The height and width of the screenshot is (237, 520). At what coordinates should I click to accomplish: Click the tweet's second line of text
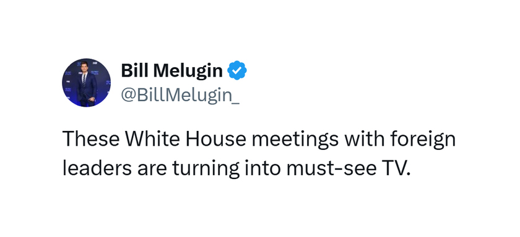pos(236,168)
